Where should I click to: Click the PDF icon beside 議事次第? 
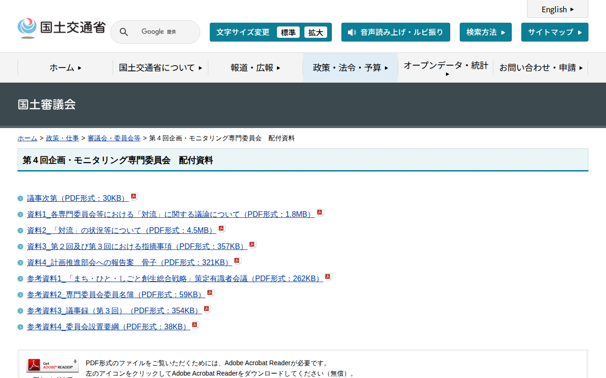134,197
